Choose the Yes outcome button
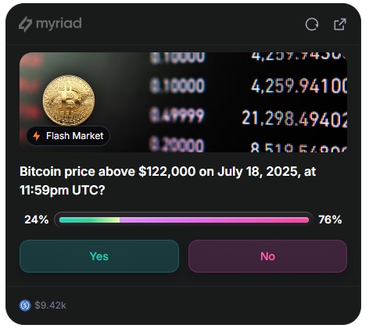The height and width of the screenshot is (332, 369). (99, 256)
